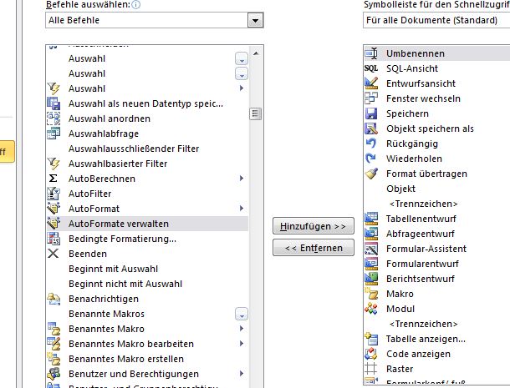The width and height of the screenshot is (510, 388).
Task: Click the Tabellenentwurf icon
Action: (x=371, y=218)
